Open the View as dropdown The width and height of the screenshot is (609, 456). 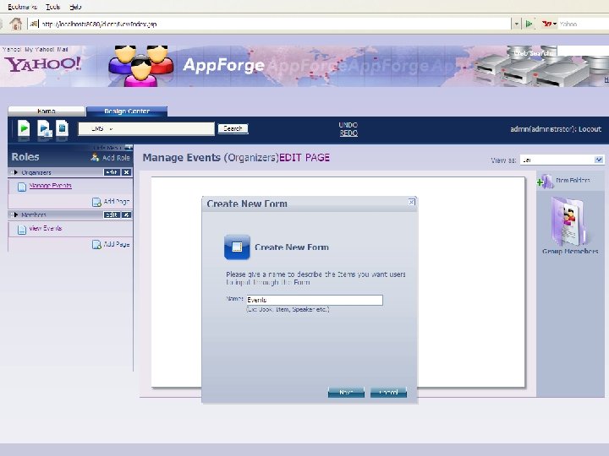click(x=562, y=160)
